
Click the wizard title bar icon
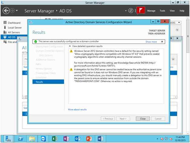(31, 22)
